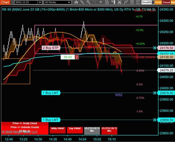Image resolution: width=175 pixels, height=142 pixels.
Task: Open the data box document icon
Action: click(107, 2)
